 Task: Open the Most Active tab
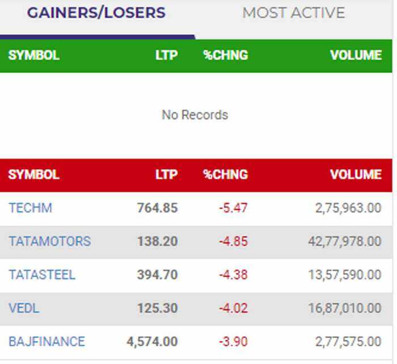(293, 13)
